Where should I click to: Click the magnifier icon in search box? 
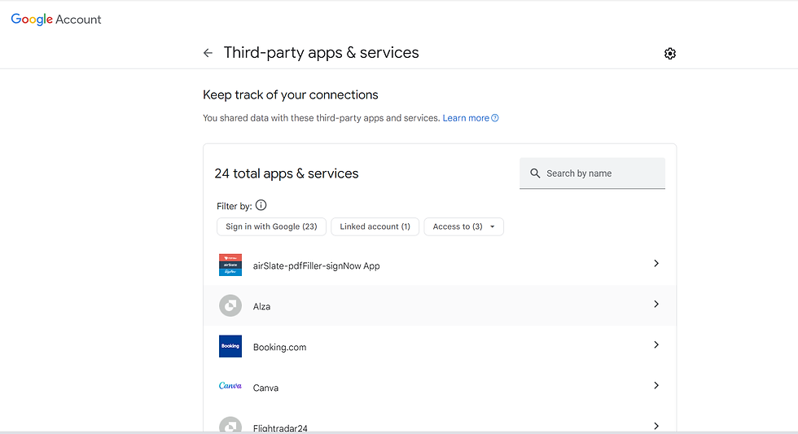click(x=535, y=173)
